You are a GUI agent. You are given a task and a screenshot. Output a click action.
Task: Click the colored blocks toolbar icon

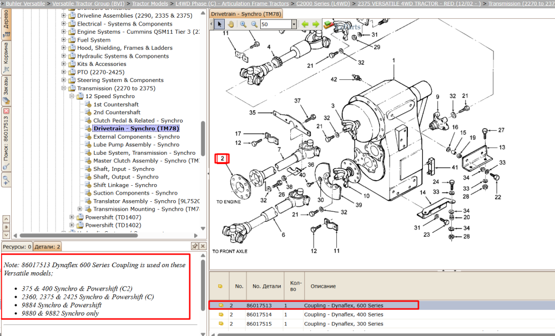329,24
